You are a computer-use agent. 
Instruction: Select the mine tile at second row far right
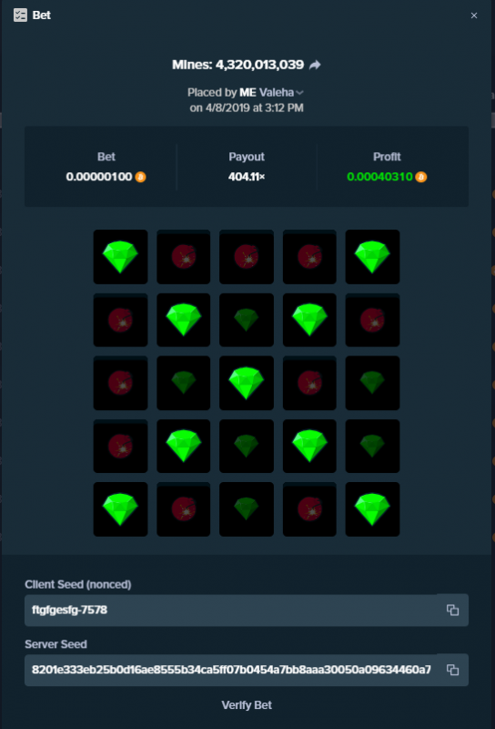372,320
